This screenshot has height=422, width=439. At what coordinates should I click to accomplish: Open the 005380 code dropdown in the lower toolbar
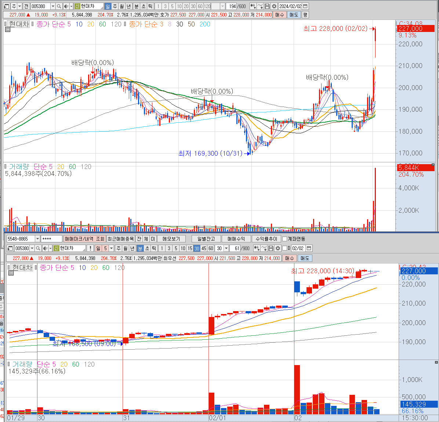(x=32, y=248)
